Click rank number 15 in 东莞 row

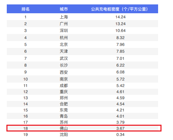26,110
